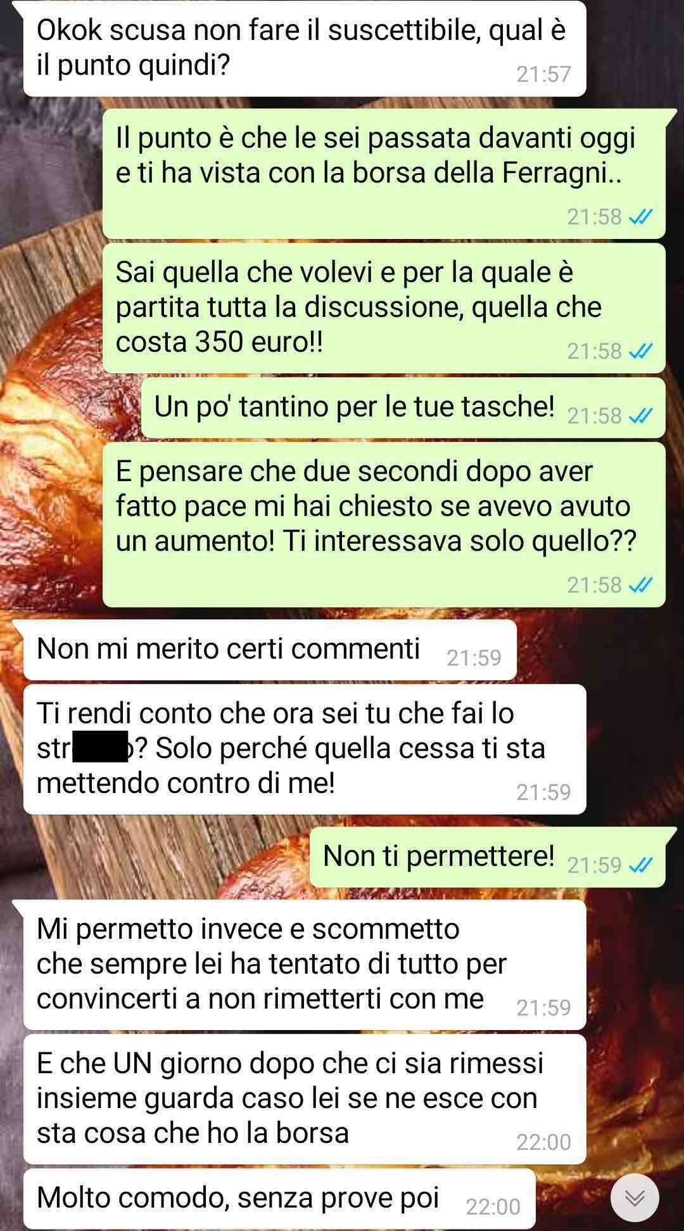Image resolution: width=684 pixels, height=1231 pixels.
Task: Tap blue ticks on 'borsa della Ferragni' message
Action: pyautogui.click(x=640, y=217)
